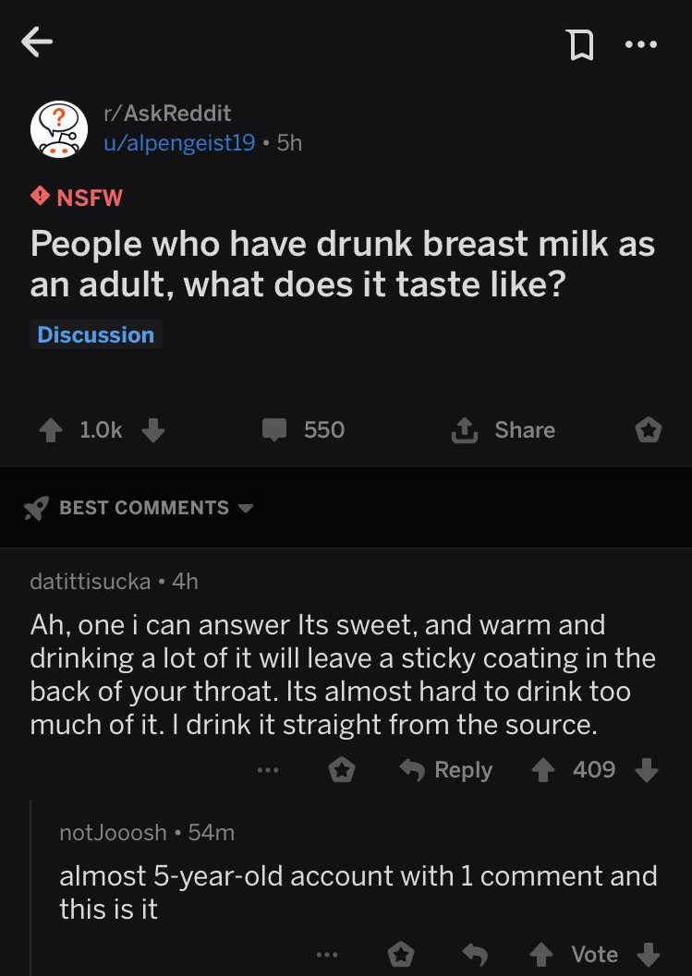Go back using the top-left arrow
692x976 pixels.
click(x=38, y=42)
